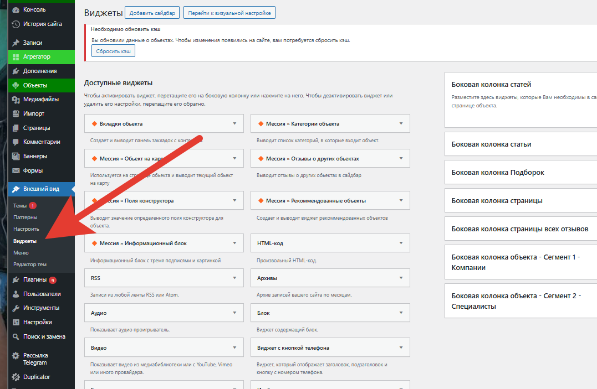The width and height of the screenshot is (597, 389).
Task: Expand the Вкладки объекта widget arrow
Action: 234,124
